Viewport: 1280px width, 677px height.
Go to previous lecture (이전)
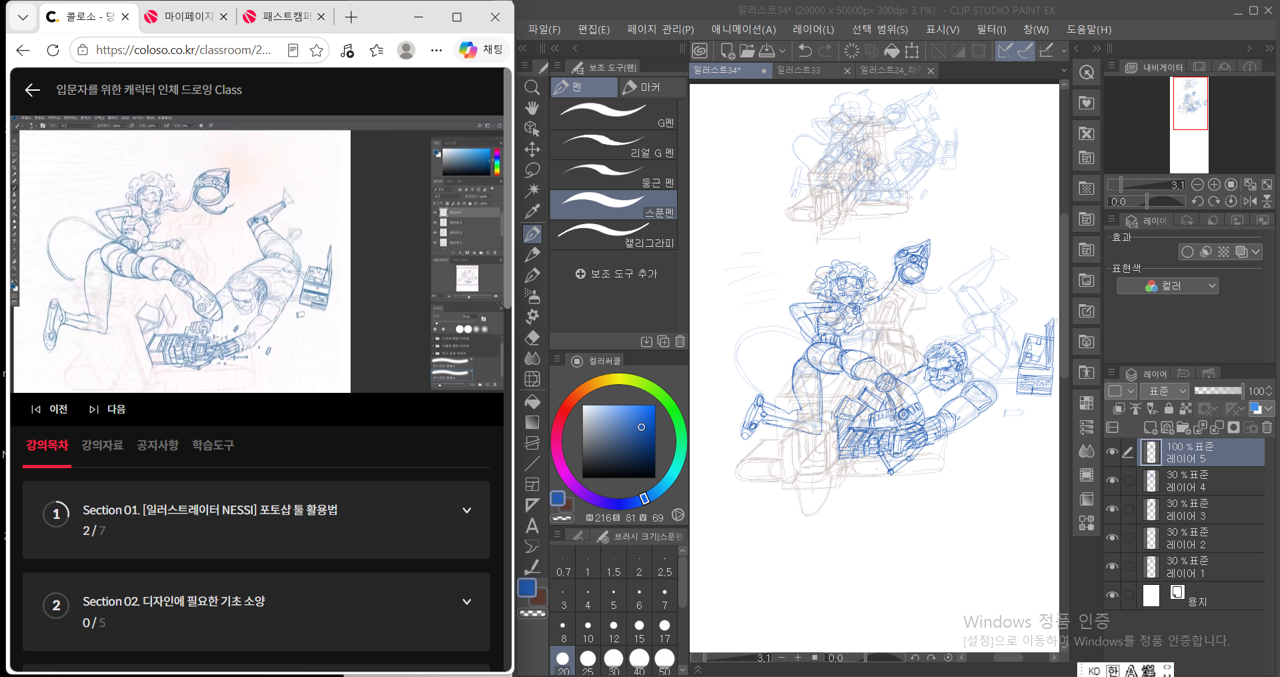49,409
